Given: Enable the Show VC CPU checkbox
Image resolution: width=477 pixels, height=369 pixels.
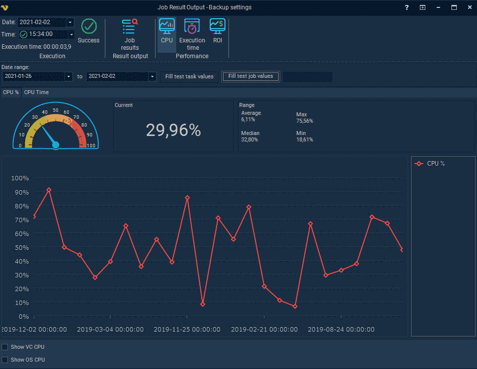Looking at the screenshot, I should click(x=5, y=347).
